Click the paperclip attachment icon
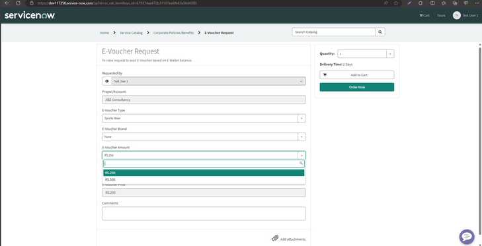The height and width of the screenshot is (246, 482). [275, 238]
